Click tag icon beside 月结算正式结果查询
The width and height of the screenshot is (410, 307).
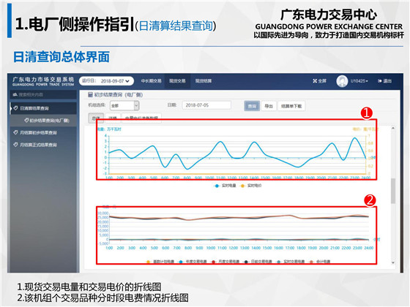pyautogui.click(x=15, y=145)
